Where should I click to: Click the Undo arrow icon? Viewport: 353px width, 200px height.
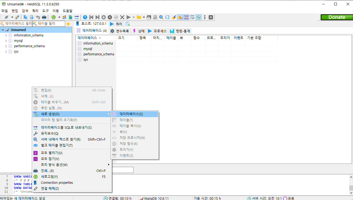coord(38,17)
